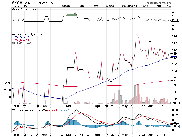
Task: Click the Volume legend bars icon
Action: click(x=14, y=43)
